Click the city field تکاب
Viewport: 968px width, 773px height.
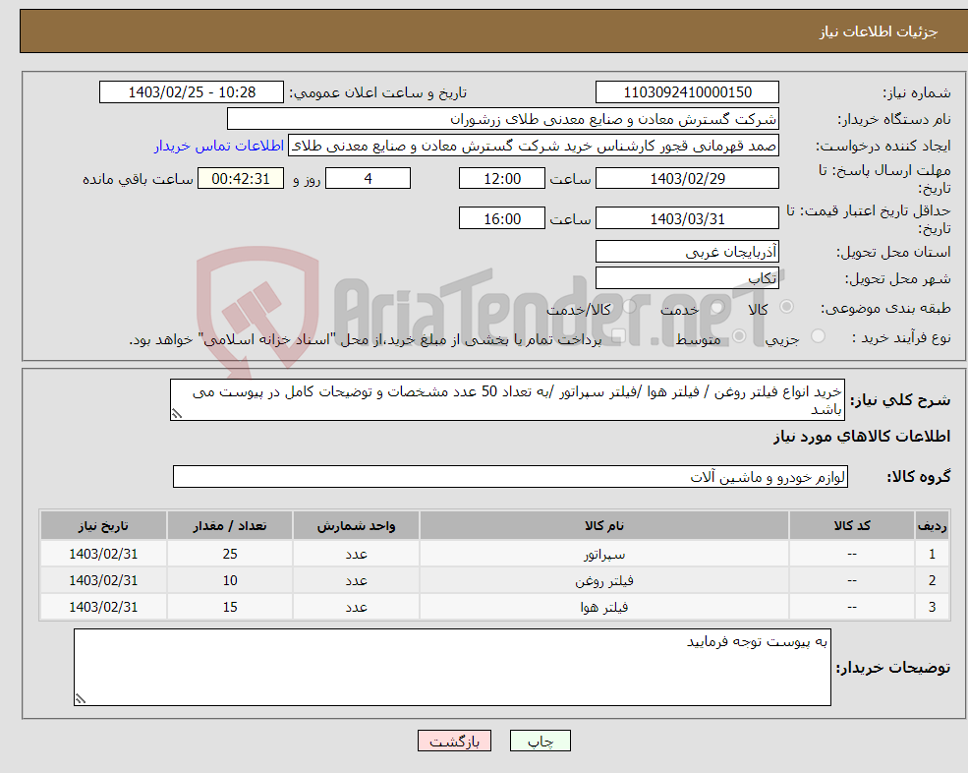(687, 278)
